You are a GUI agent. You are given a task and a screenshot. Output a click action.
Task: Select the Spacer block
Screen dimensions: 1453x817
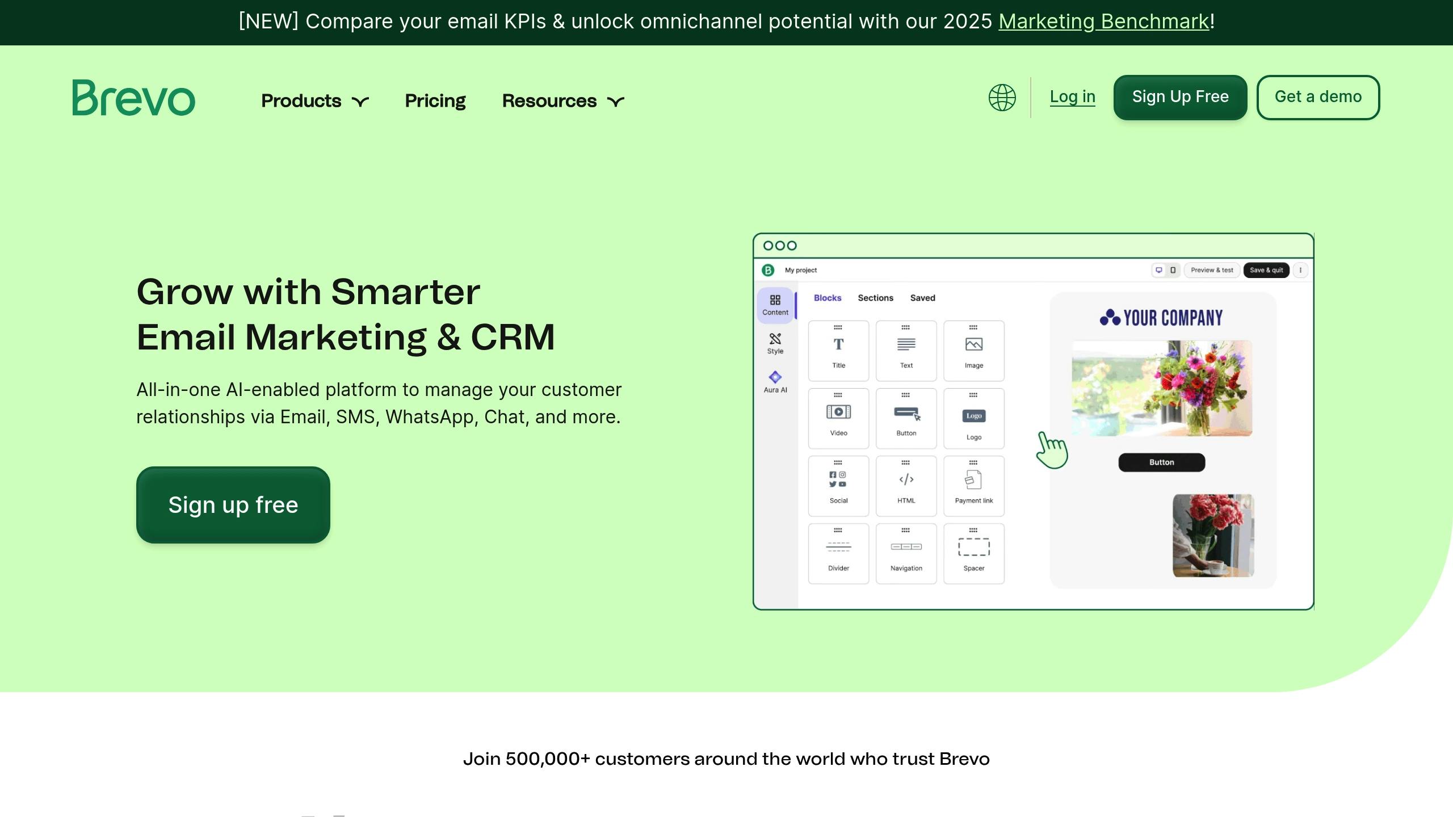974,554
